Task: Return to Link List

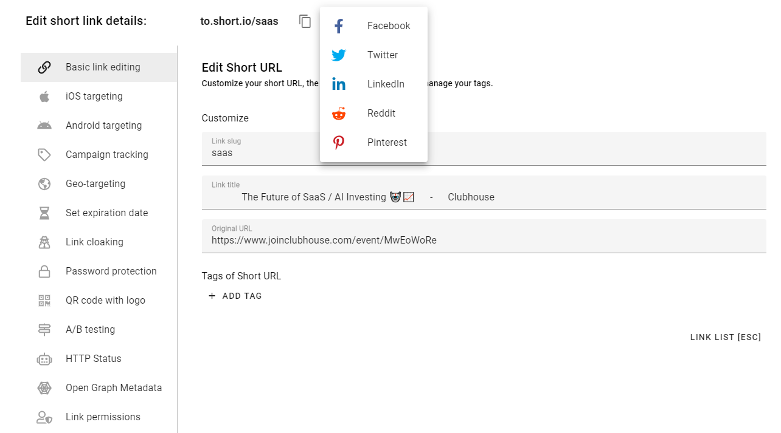Action: (725, 338)
